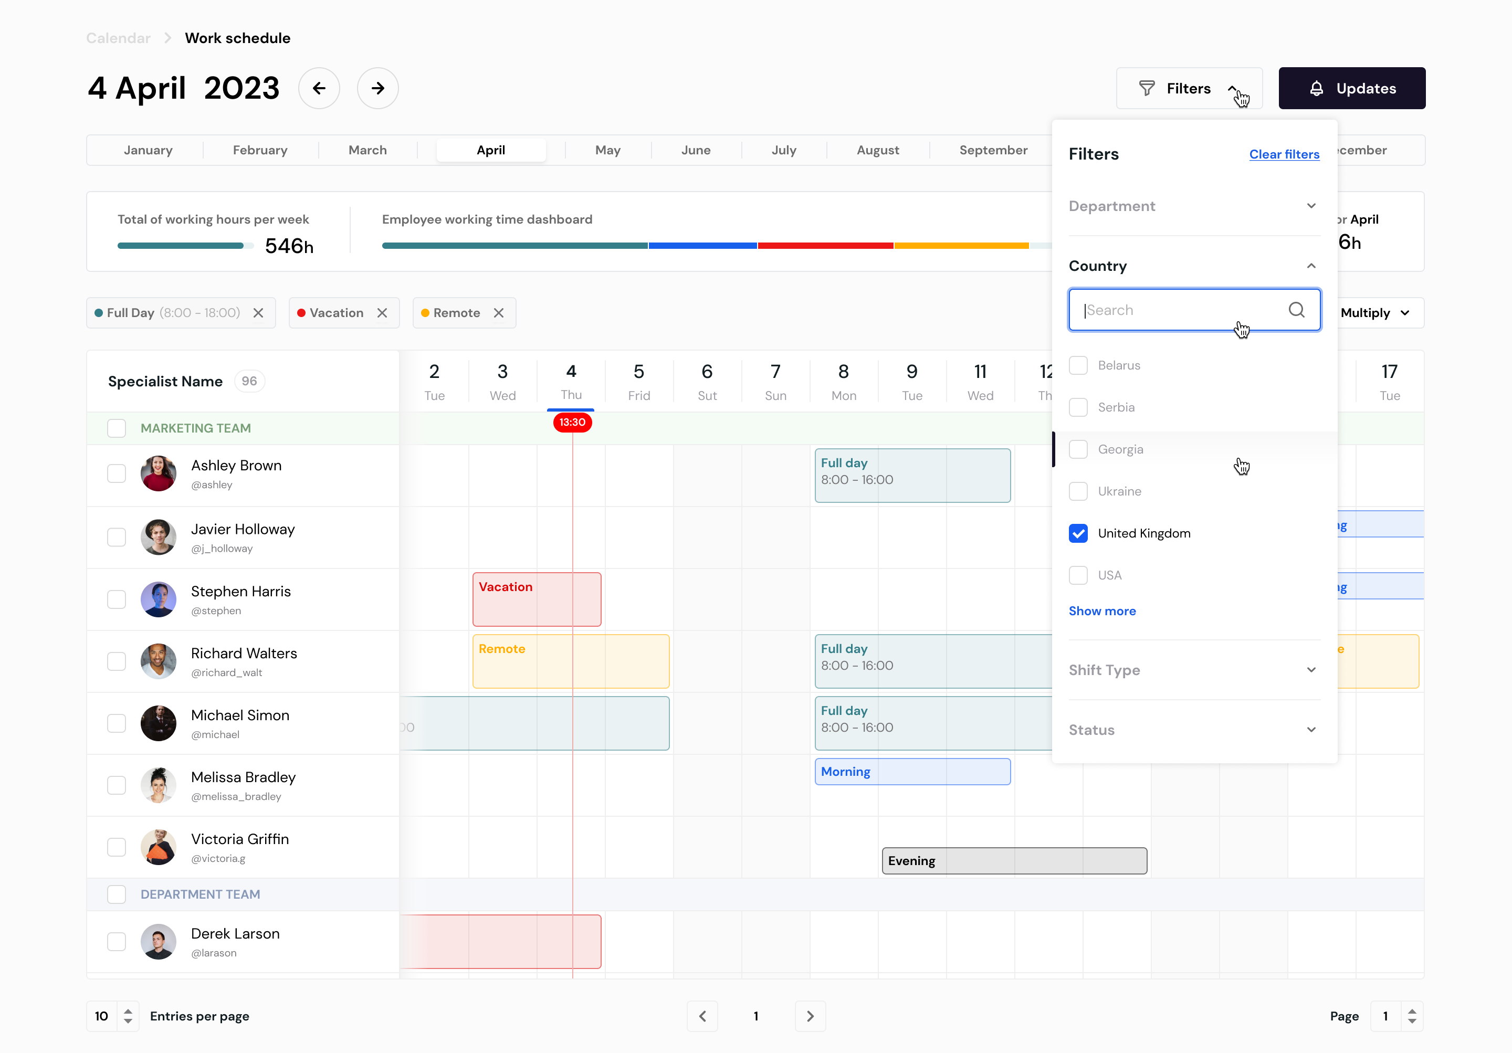
Task: Go to previous date with left arrow
Action: click(319, 88)
